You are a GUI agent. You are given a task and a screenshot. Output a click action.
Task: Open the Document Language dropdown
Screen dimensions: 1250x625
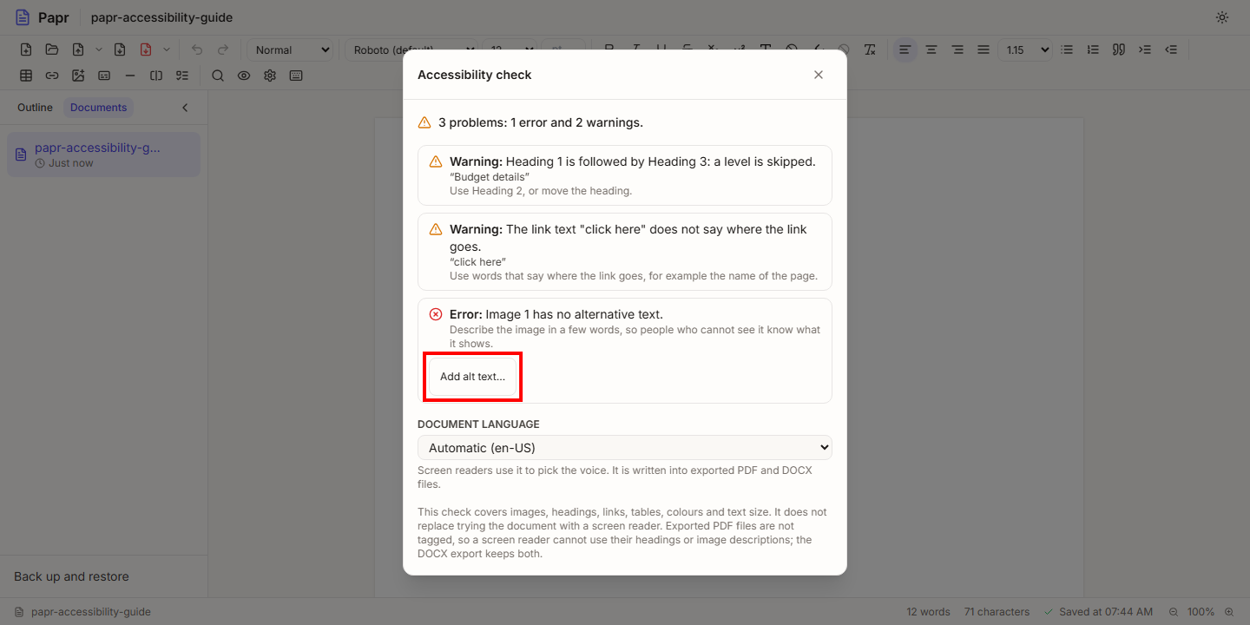coord(625,448)
